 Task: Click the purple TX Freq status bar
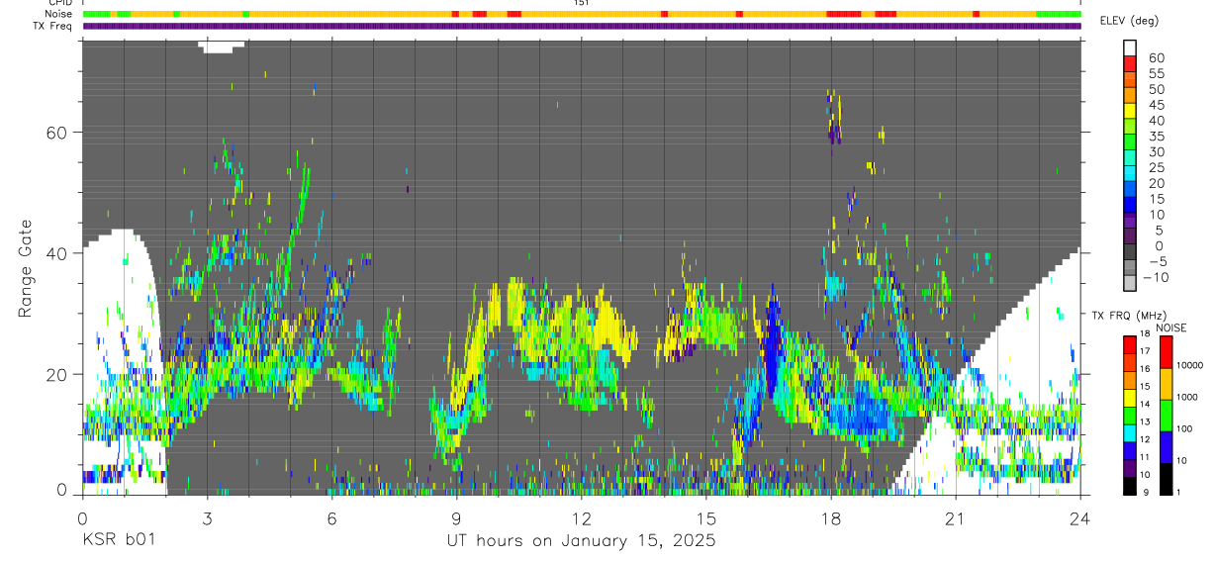coord(582,26)
